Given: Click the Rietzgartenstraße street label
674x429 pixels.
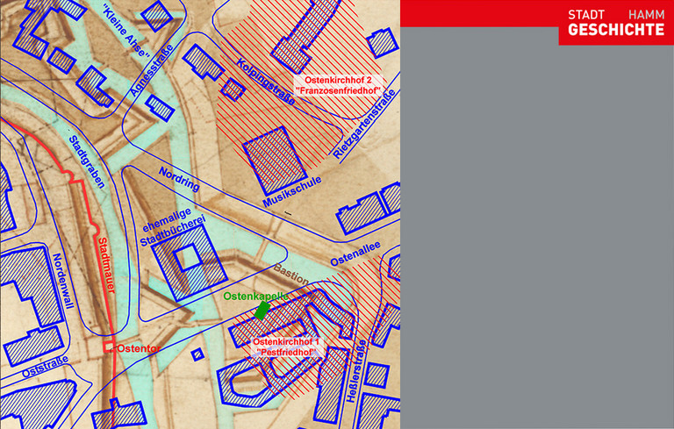Looking at the screenshot, I should tap(363, 125).
